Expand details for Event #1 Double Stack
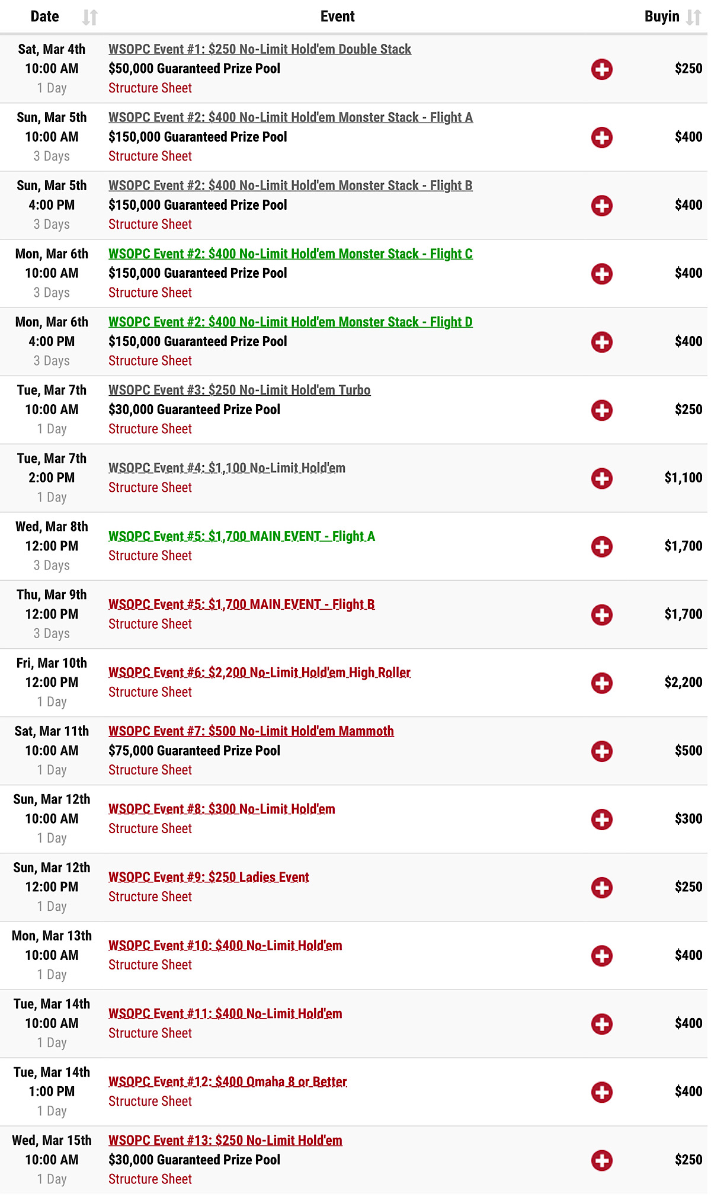The image size is (711, 1197). (601, 69)
